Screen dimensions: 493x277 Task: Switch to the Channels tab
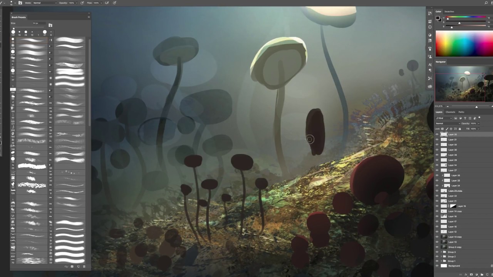450,112
